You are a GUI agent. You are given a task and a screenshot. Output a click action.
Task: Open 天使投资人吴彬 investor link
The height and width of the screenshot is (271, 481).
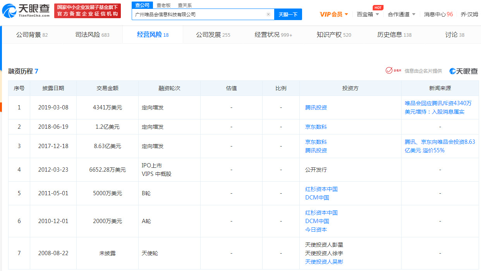click(x=324, y=262)
